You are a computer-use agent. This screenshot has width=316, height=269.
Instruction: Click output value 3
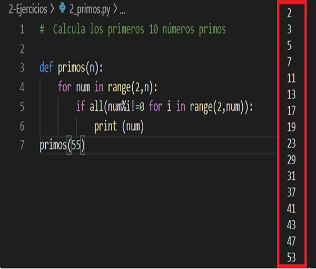(x=289, y=29)
